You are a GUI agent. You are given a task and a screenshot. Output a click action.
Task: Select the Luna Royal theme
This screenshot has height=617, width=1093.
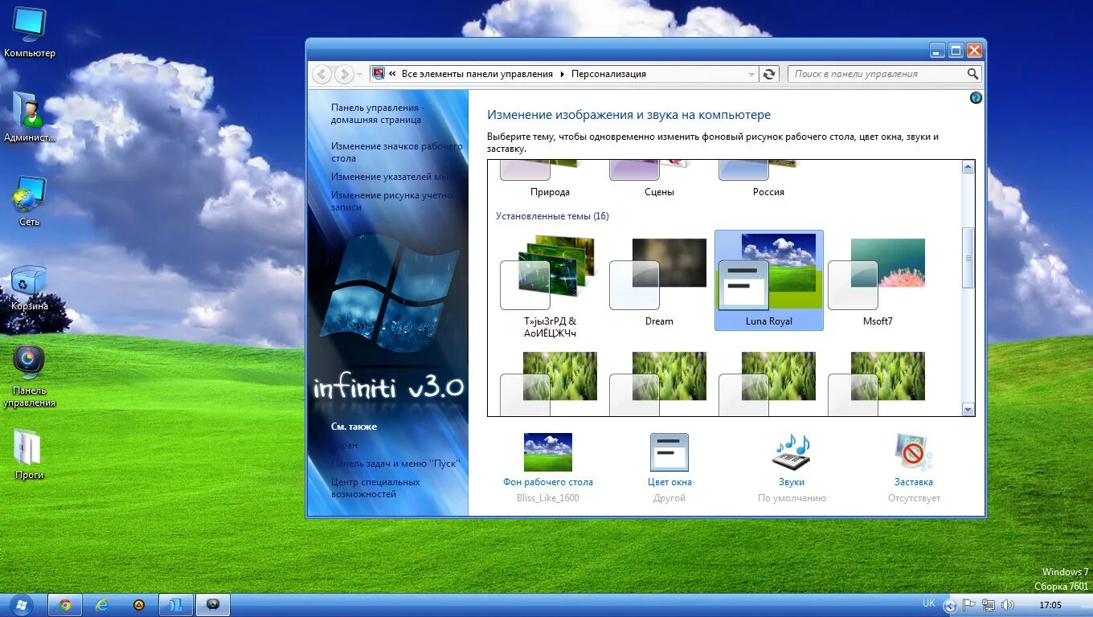click(768, 280)
